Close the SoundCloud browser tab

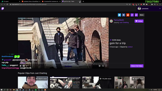(40, 2)
